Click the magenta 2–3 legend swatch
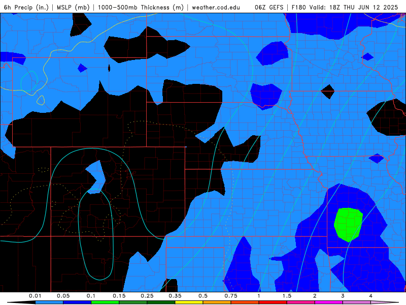Screen dimensions: 406x305 (329, 302)
